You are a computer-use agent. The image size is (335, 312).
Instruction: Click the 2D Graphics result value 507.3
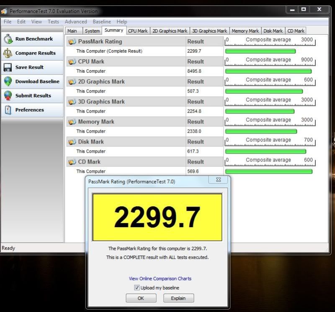tap(193, 91)
